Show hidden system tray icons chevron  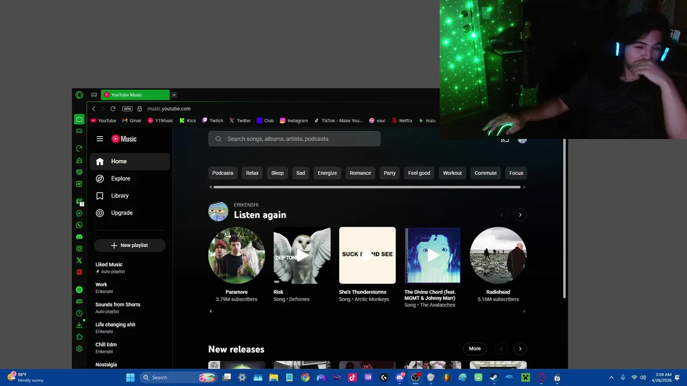coord(611,377)
